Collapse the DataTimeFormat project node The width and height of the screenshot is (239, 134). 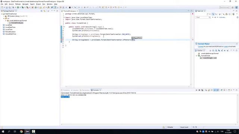(1, 14)
